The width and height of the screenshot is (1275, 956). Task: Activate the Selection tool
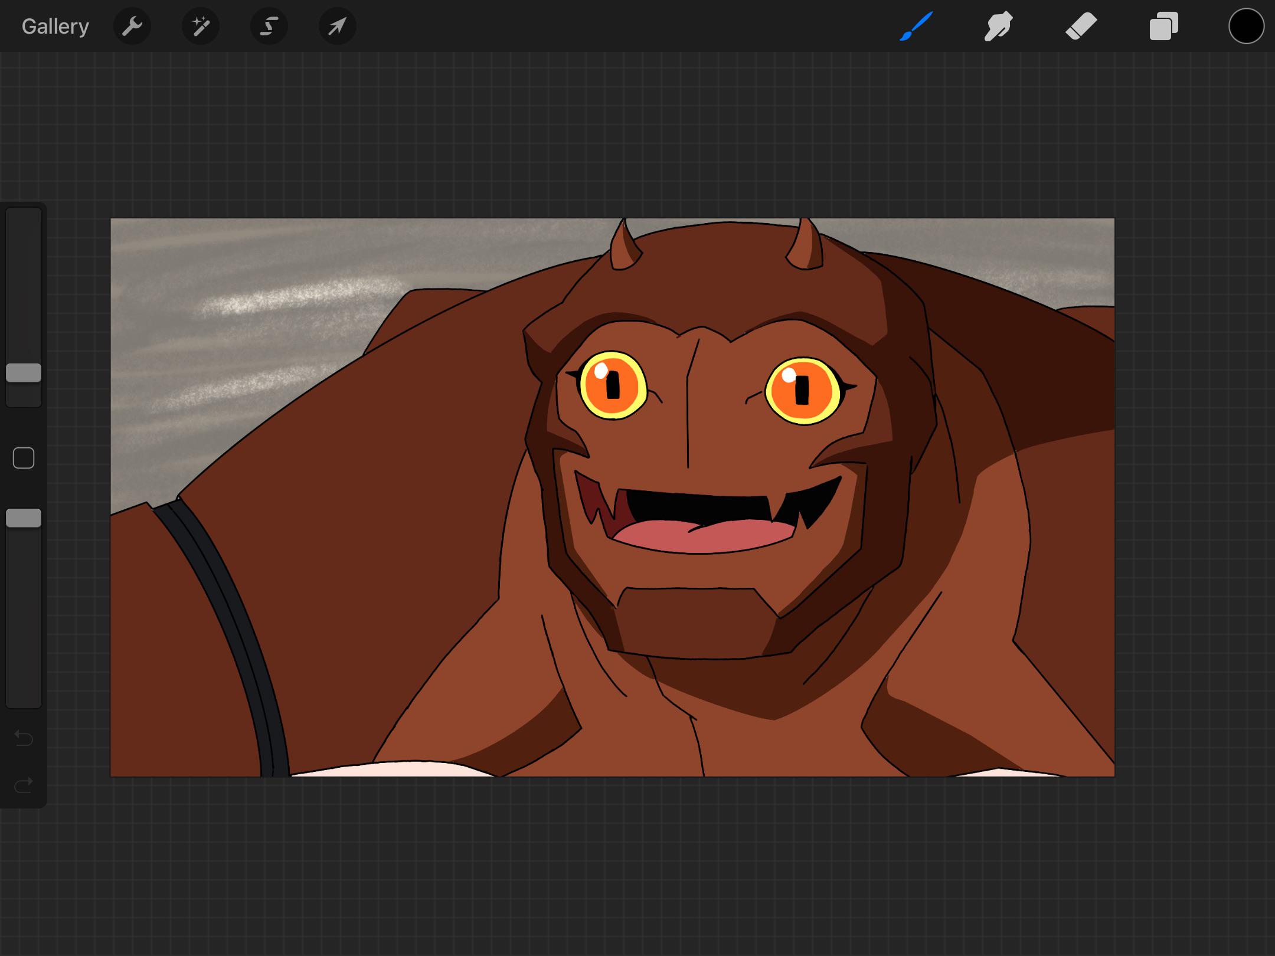tap(269, 26)
